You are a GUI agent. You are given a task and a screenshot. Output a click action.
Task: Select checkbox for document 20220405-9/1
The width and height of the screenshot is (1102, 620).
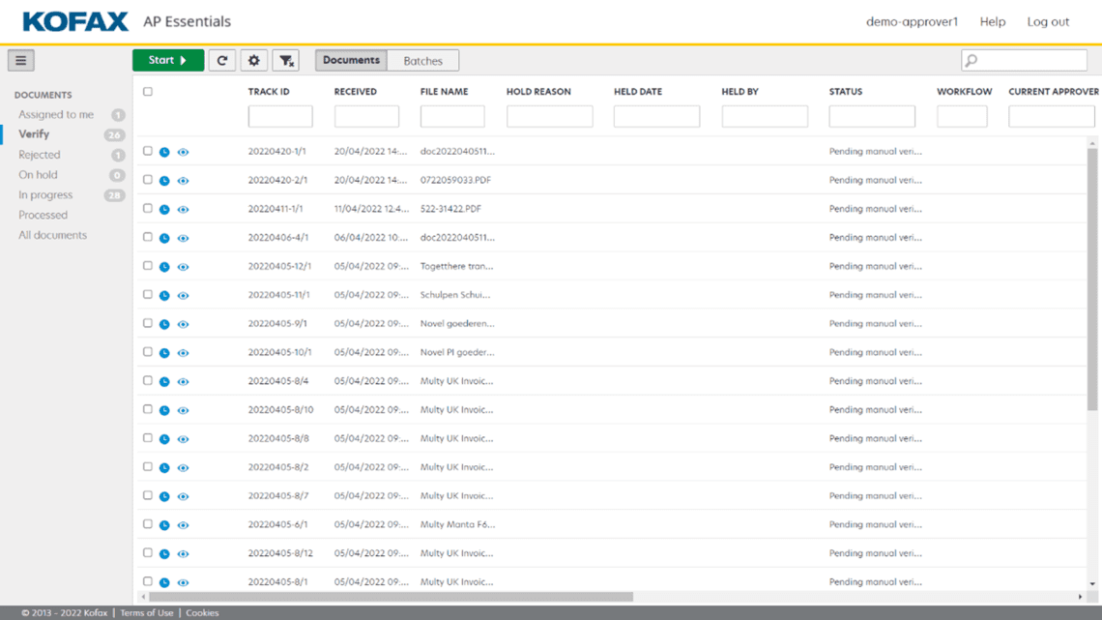coord(148,323)
